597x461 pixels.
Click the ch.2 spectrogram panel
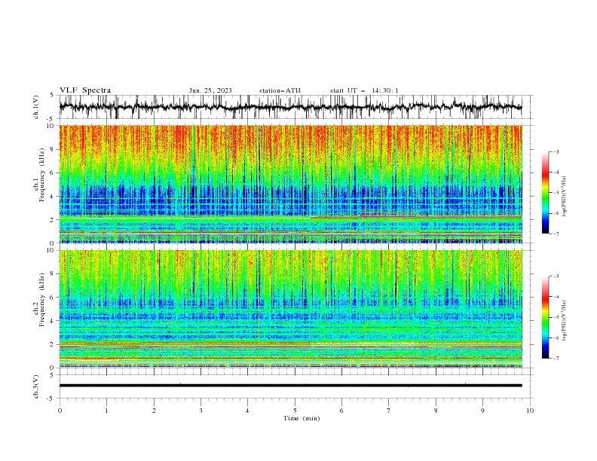(290, 309)
